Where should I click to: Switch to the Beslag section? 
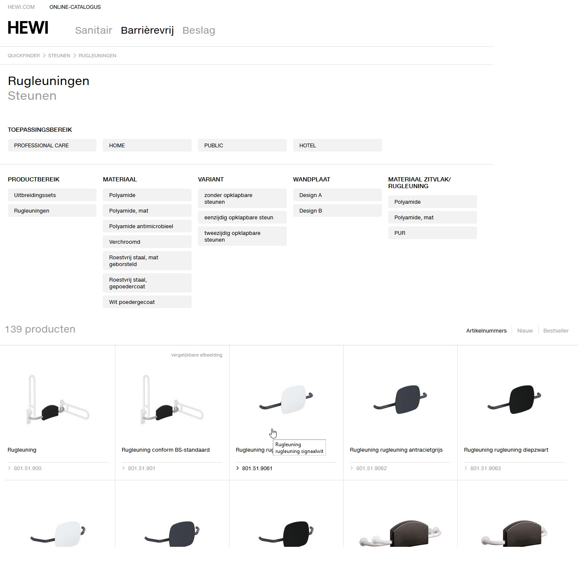(198, 30)
